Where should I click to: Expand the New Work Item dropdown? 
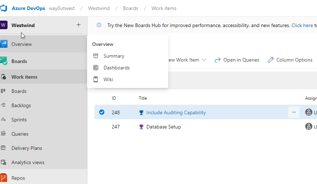click(x=204, y=60)
